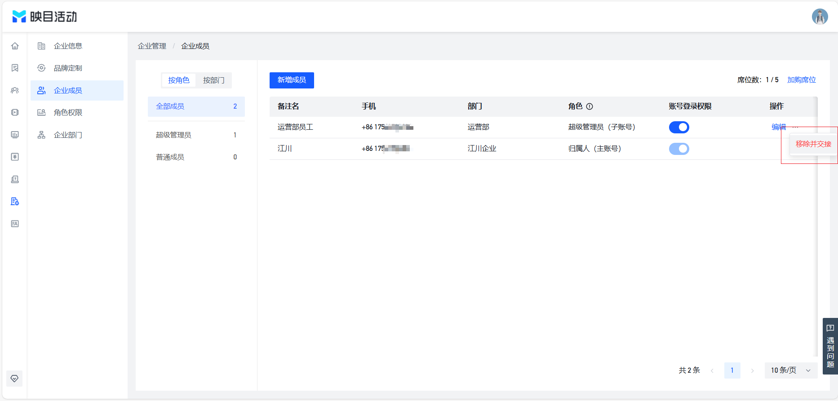
Task: Click the 手机 column header
Action: point(369,106)
